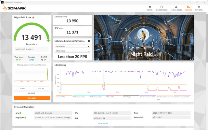Click the SystemInfo version field
The width and height of the screenshot is (208, 130).
(x=171, y=117)
